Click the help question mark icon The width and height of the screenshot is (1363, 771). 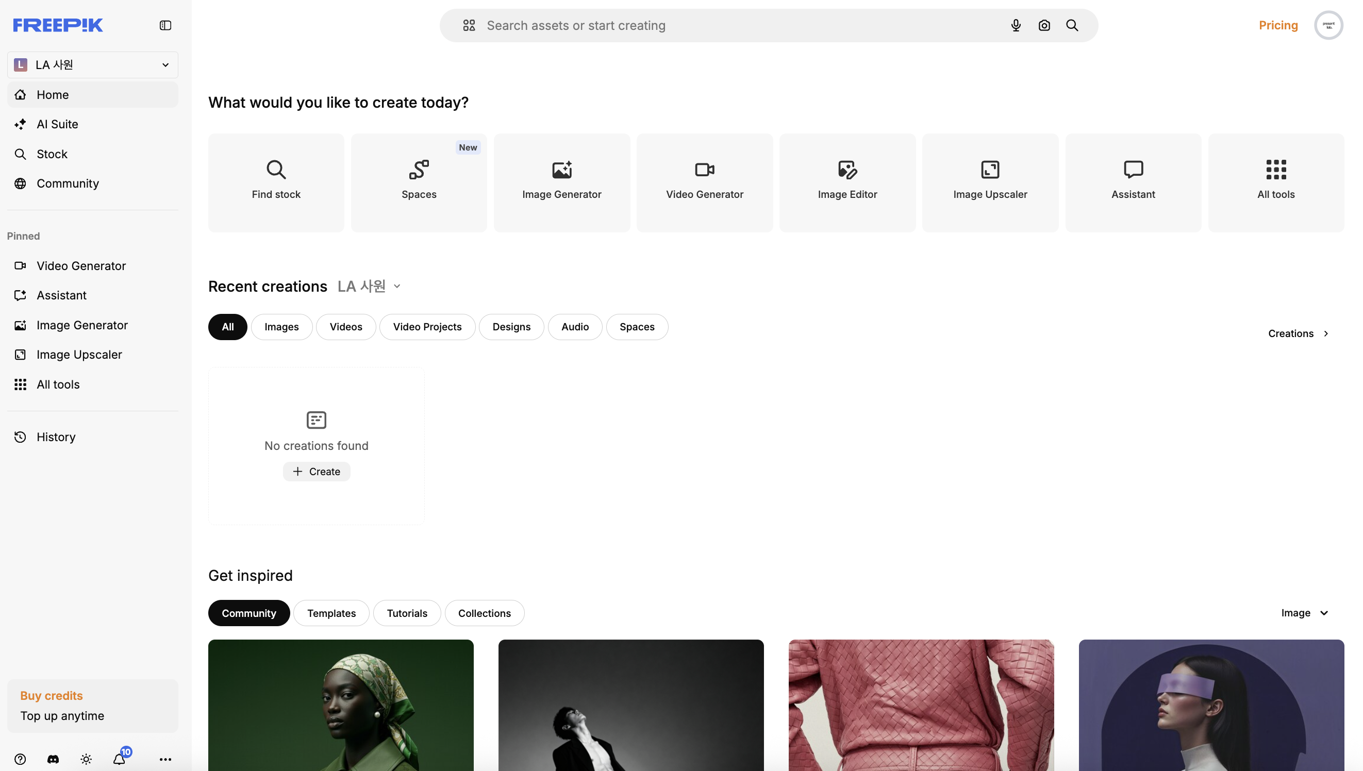coord(20,759)
